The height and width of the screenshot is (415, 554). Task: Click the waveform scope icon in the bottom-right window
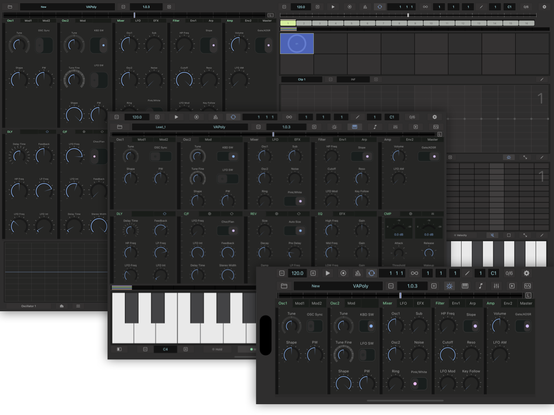click(527, 286)
